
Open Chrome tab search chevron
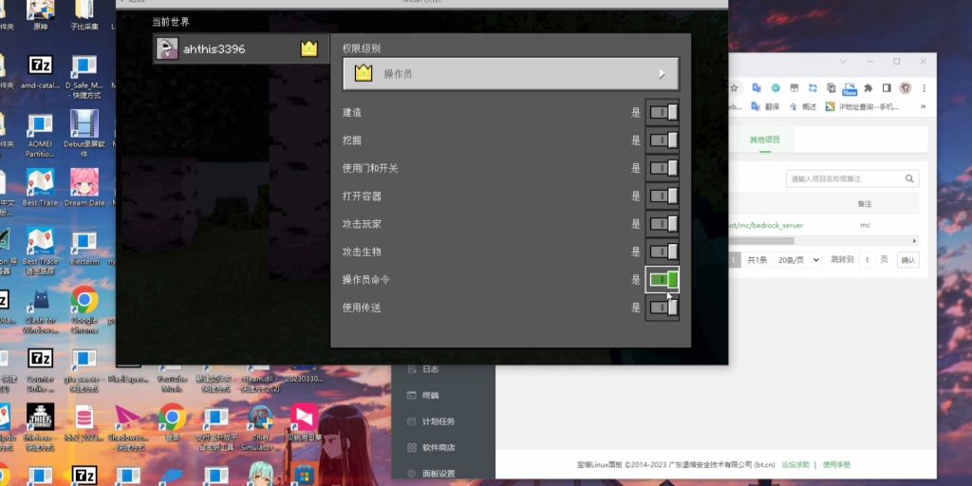click(843, 62)
